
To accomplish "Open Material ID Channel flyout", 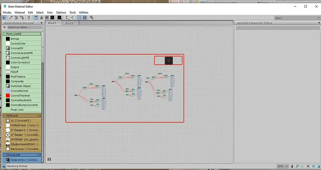I will point(59,18).
